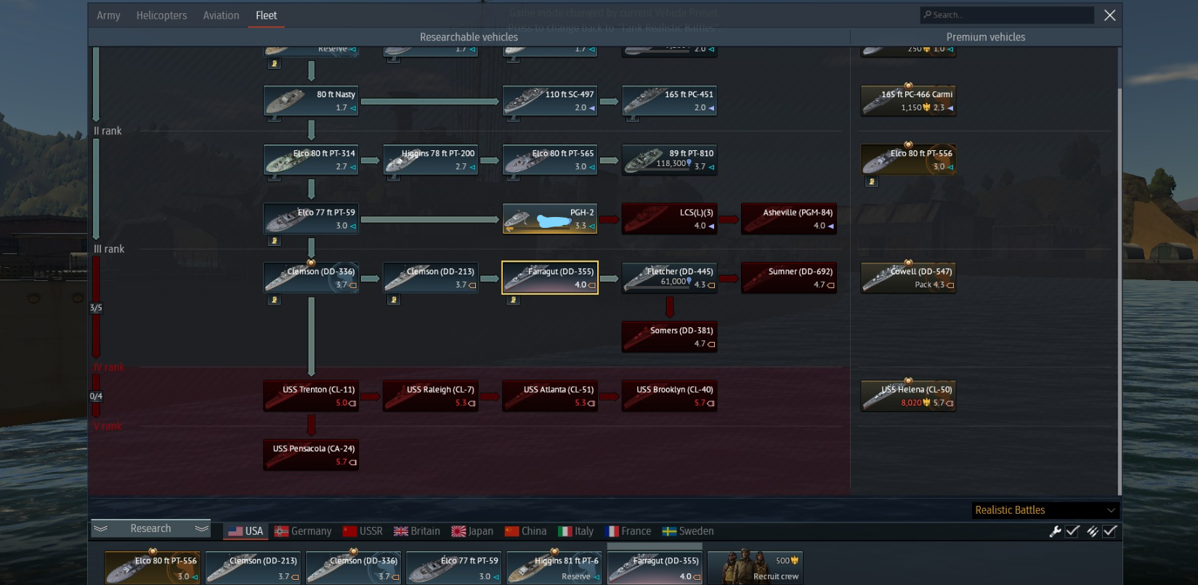The width and height of the screenshot is (1198, 585).
Task: Click the rockets ammo refill icon
Action: point(1092,531)
